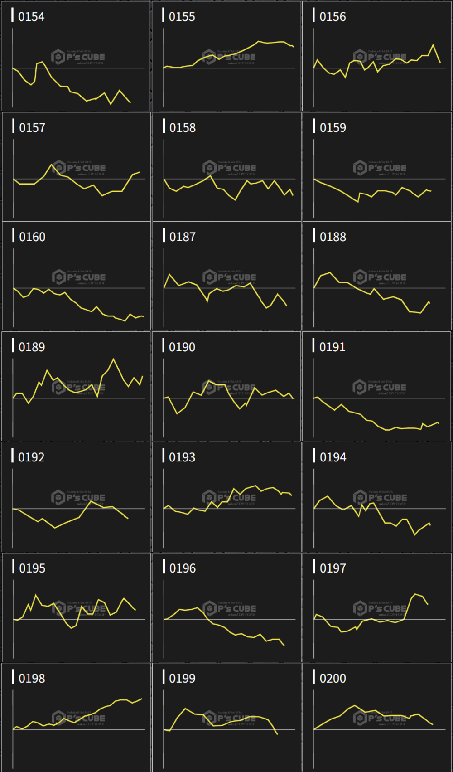
Task: Open the 0198 data chart
Action: click(x=76, y=718)
